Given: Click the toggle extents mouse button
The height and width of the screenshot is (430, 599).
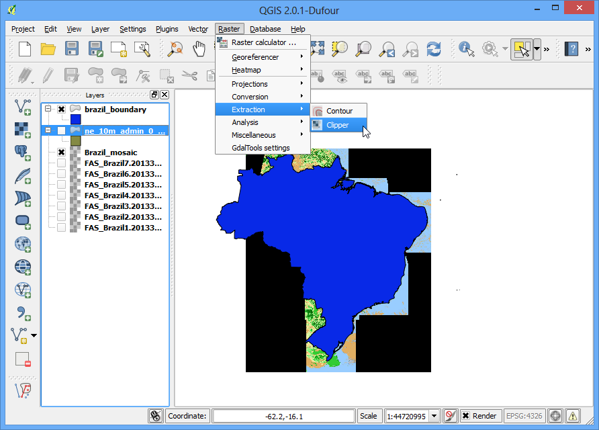Looking at the screenshot, I should coord(156,416).
